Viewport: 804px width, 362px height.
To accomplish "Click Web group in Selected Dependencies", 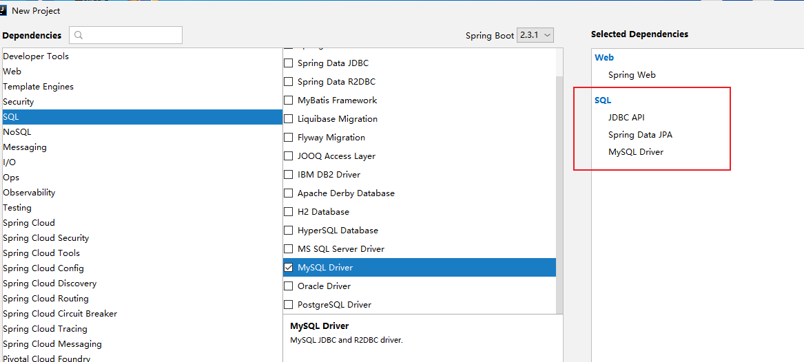I will 604,58.
